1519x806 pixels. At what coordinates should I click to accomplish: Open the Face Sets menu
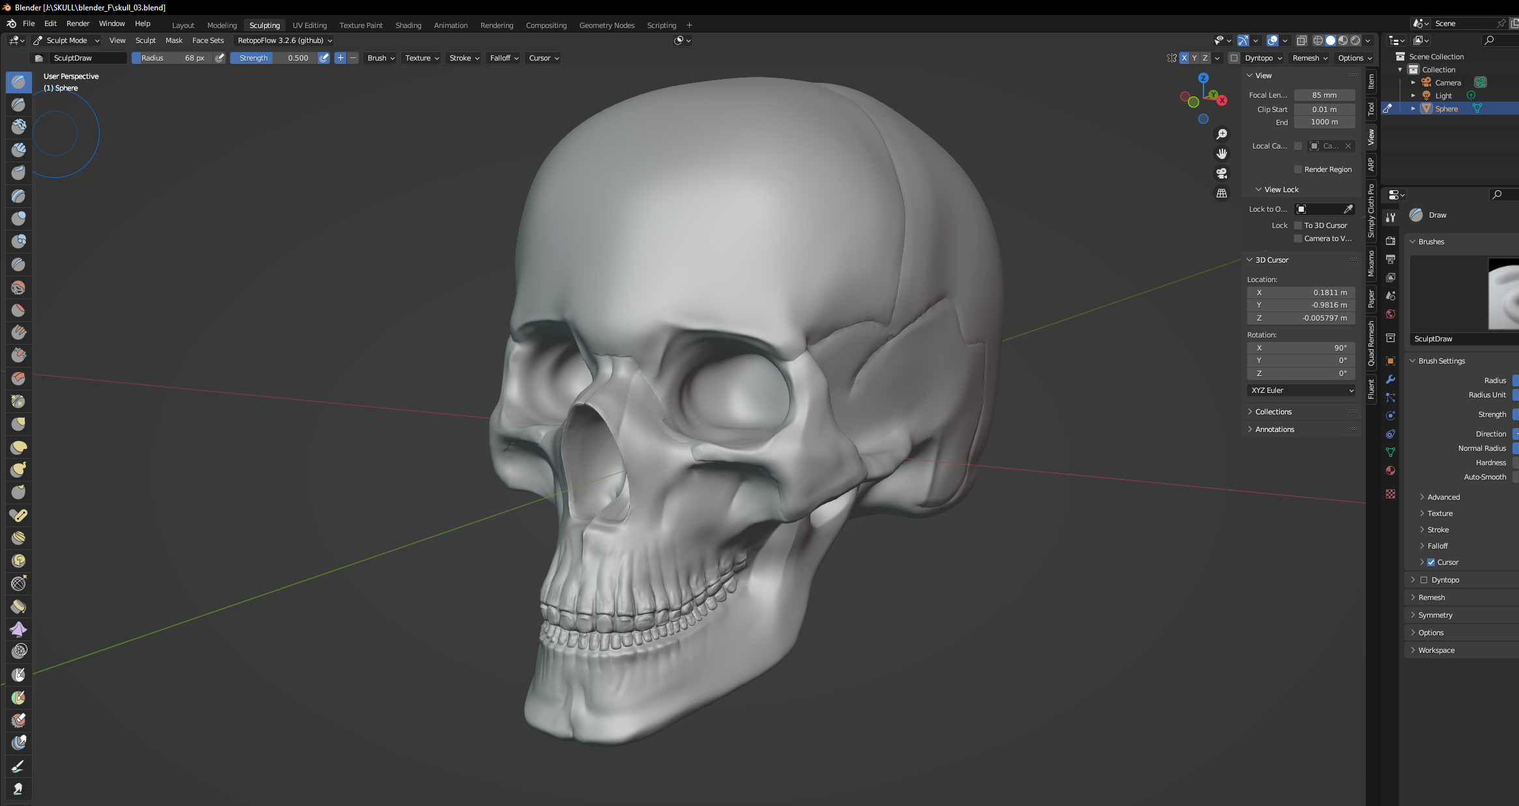207,40
